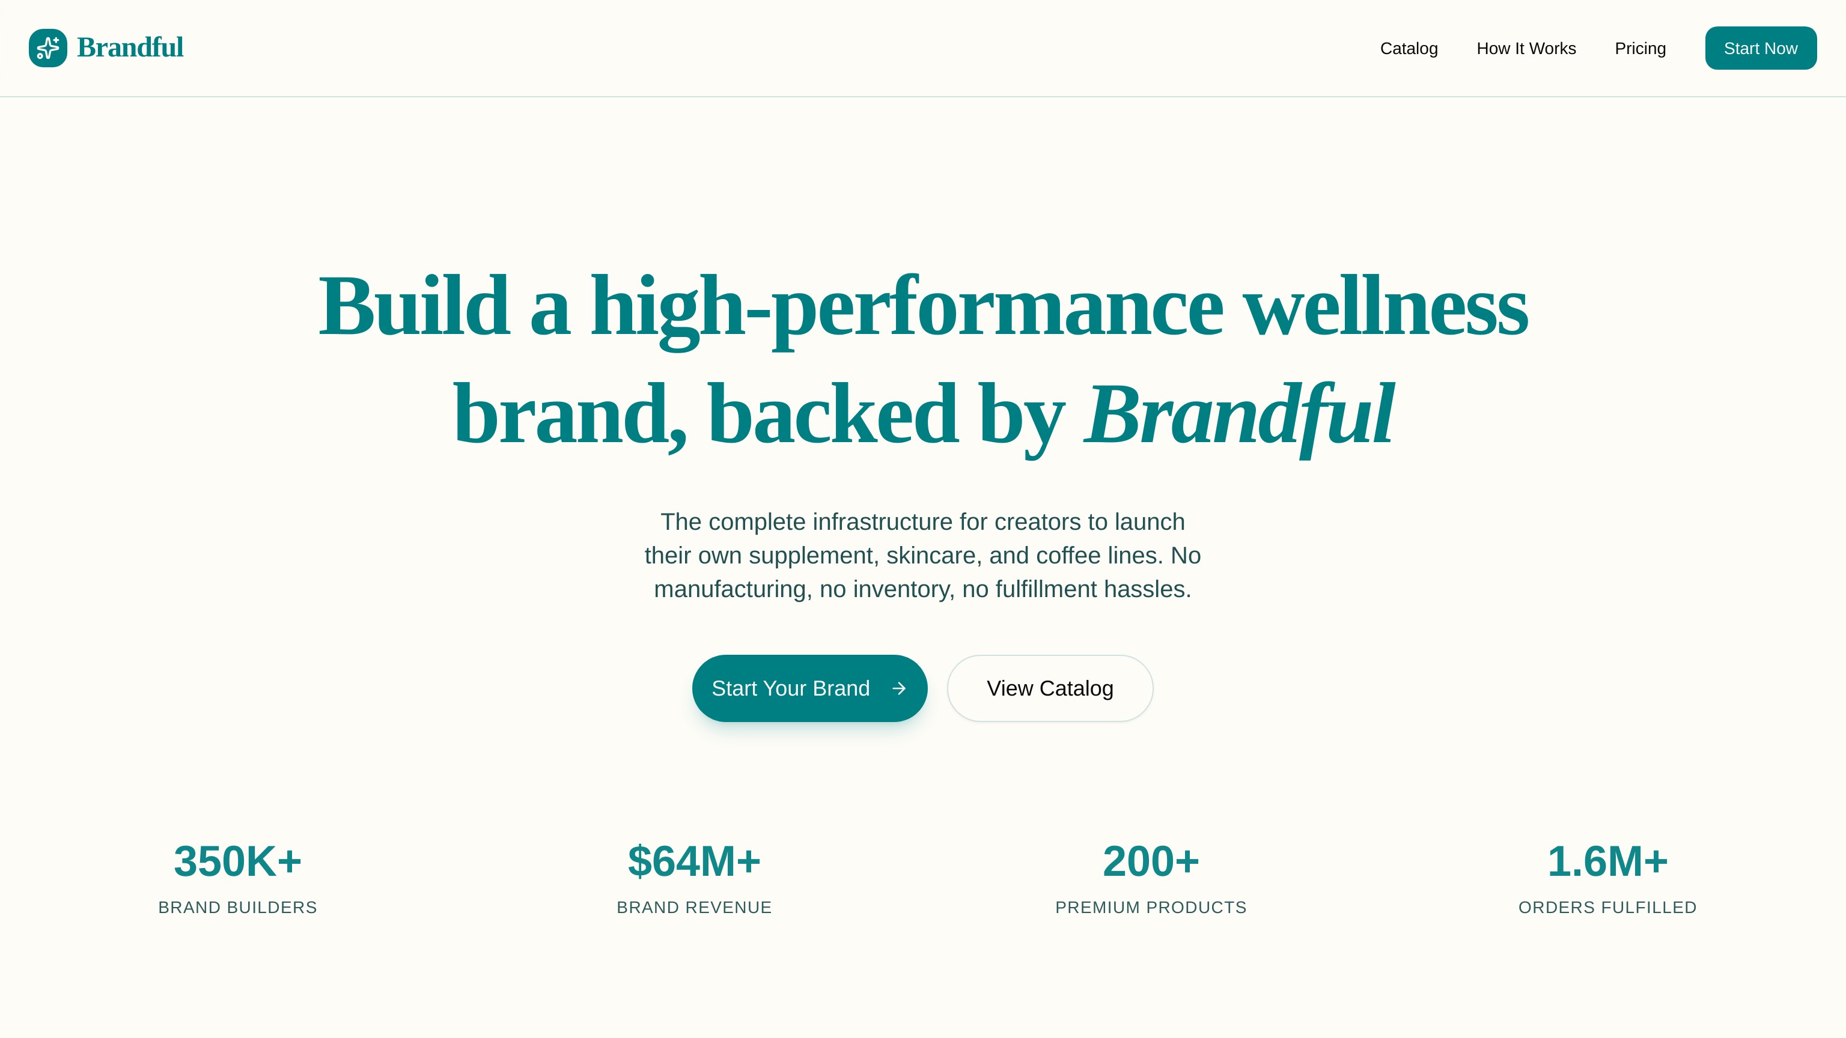Click the $64M+ statistic number

693,861
